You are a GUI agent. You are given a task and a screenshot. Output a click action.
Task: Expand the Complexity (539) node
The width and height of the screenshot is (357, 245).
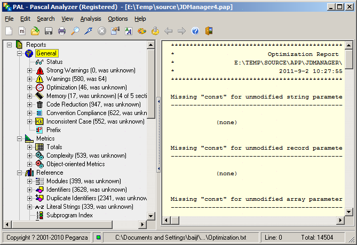pyautogui.click(x=29, y=156)
